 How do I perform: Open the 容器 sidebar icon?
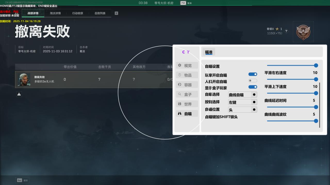pyautogui.click(x=180, y=85)
